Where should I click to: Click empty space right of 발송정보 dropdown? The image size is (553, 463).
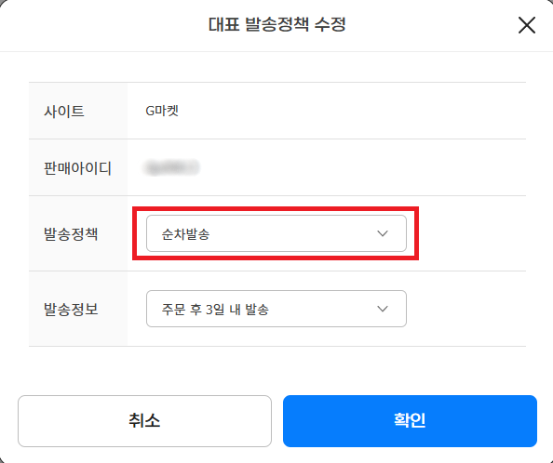465,309
